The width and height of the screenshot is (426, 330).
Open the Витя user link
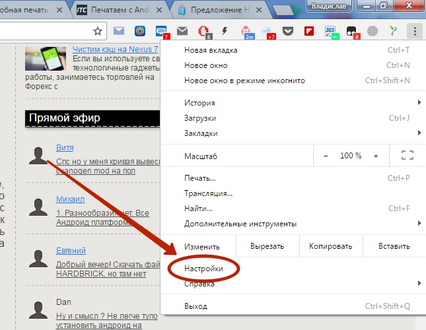[x=65, y=148]
